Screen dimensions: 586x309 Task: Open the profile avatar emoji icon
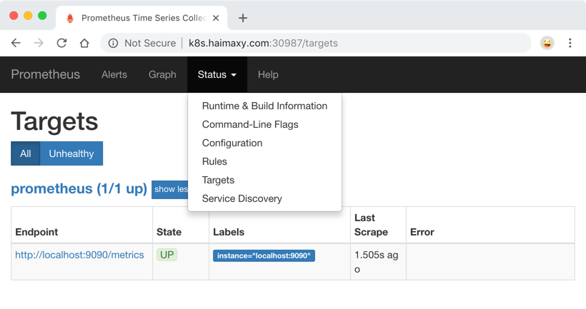pos(547,44)
